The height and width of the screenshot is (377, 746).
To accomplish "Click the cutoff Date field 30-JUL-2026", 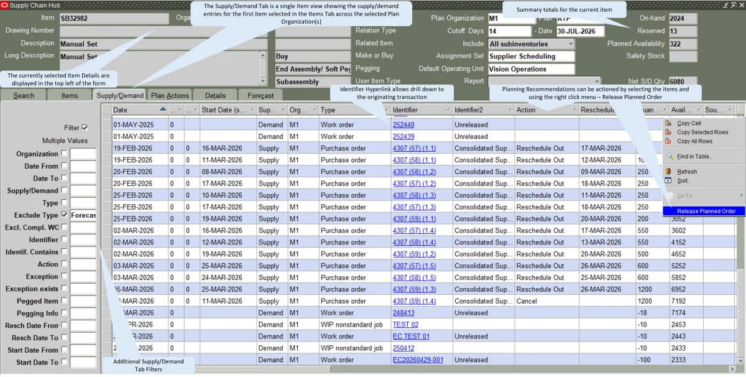I will pos(580,31).
